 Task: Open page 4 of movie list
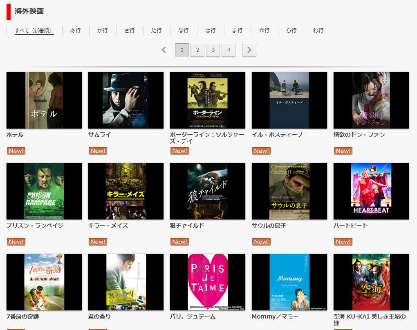[229, 50]
